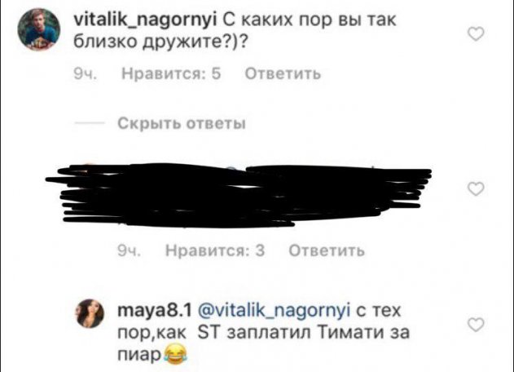Click the line before Скрыть ответы

pyautogui.click(x=90, y=124)
